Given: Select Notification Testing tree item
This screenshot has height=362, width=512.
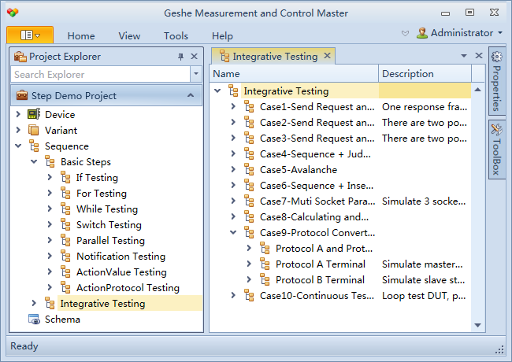Looking at the screenshot, I should tap(121, 257).
